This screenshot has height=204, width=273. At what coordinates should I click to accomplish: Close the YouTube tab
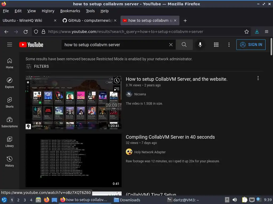pyautogui.click(x=175, y=20)
